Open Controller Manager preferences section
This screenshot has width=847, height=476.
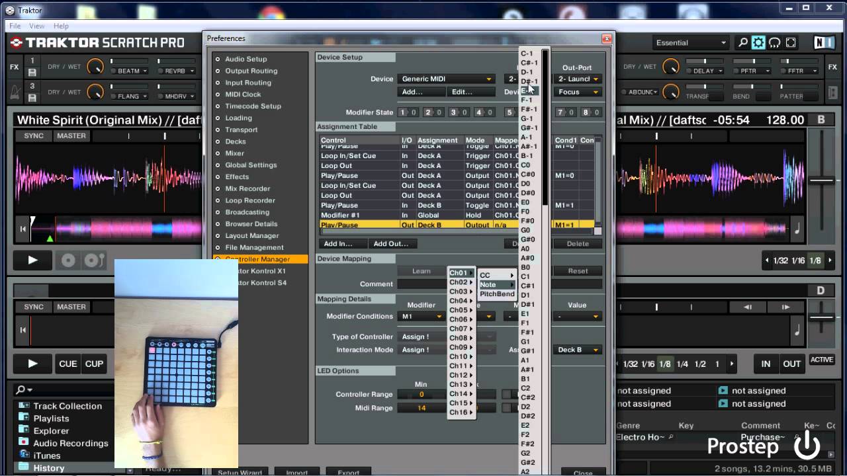pyautogui.click(x=261, y=259)
